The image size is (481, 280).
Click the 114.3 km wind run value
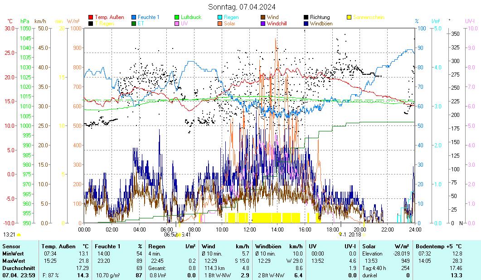[215, 268]
